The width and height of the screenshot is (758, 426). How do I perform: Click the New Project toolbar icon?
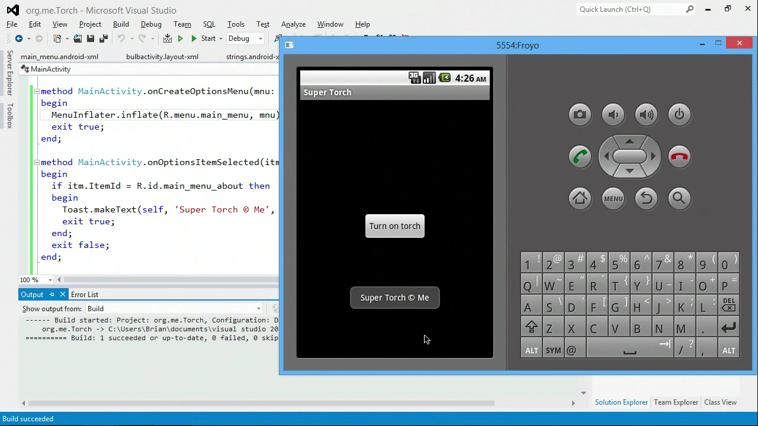pos(57,38)
